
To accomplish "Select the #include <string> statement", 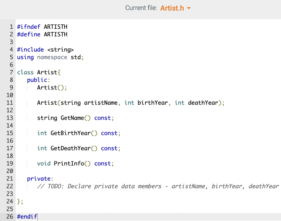I will (45, 49).
